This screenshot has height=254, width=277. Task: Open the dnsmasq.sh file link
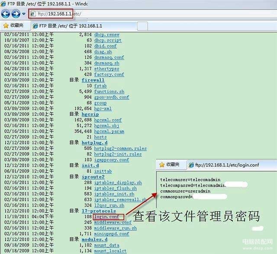point(107,63)
